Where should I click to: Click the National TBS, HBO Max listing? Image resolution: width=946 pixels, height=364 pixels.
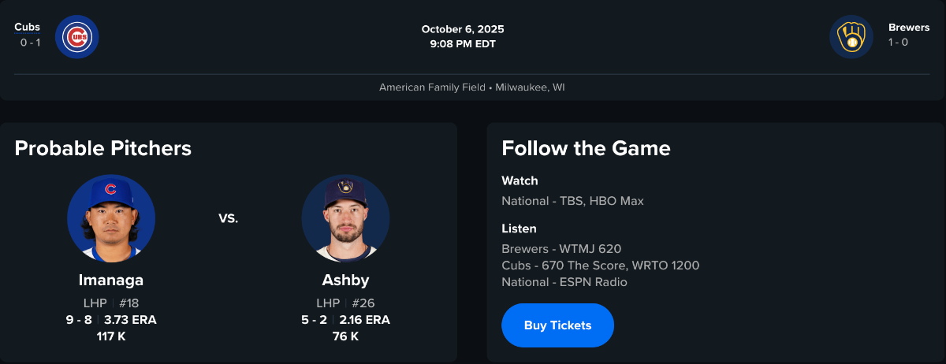tap(572, 201)
